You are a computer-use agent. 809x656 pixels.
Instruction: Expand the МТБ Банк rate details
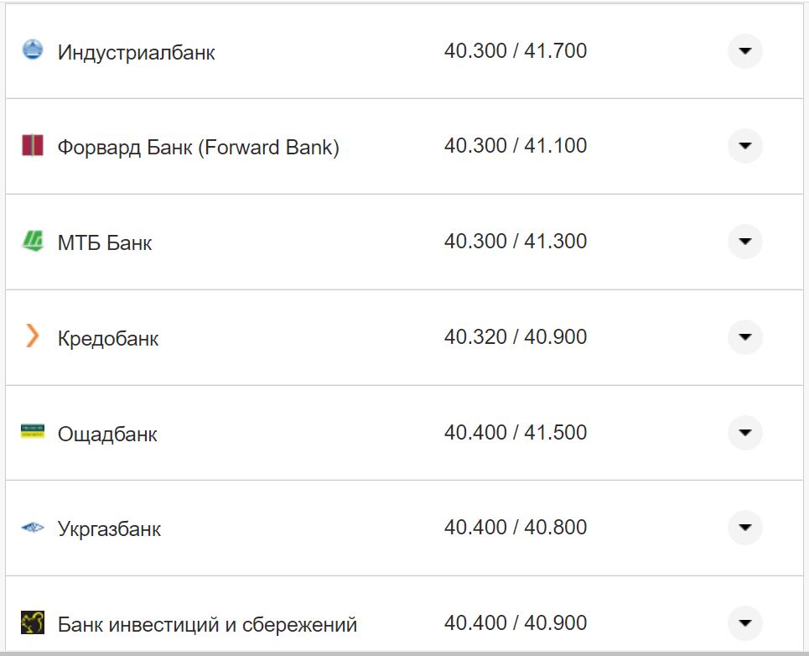coord(744,242)
